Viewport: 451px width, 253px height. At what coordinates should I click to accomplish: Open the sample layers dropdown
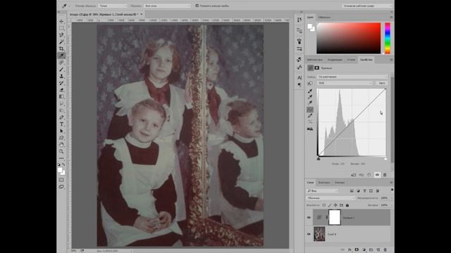[167, 6]
